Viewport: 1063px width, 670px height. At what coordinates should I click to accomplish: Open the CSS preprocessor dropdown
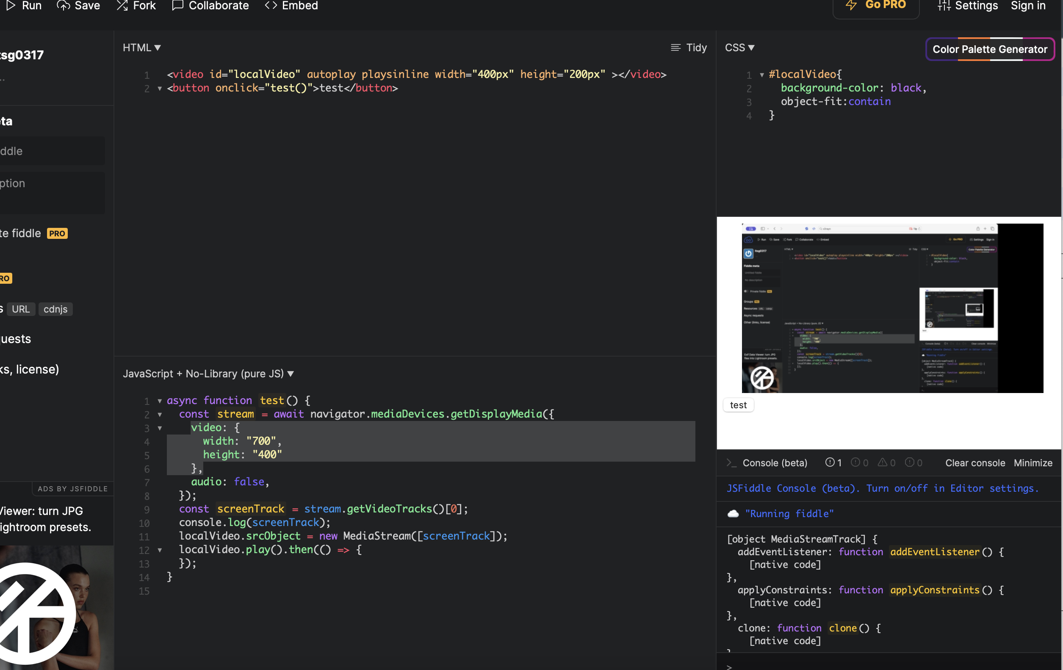pos(739,48)
